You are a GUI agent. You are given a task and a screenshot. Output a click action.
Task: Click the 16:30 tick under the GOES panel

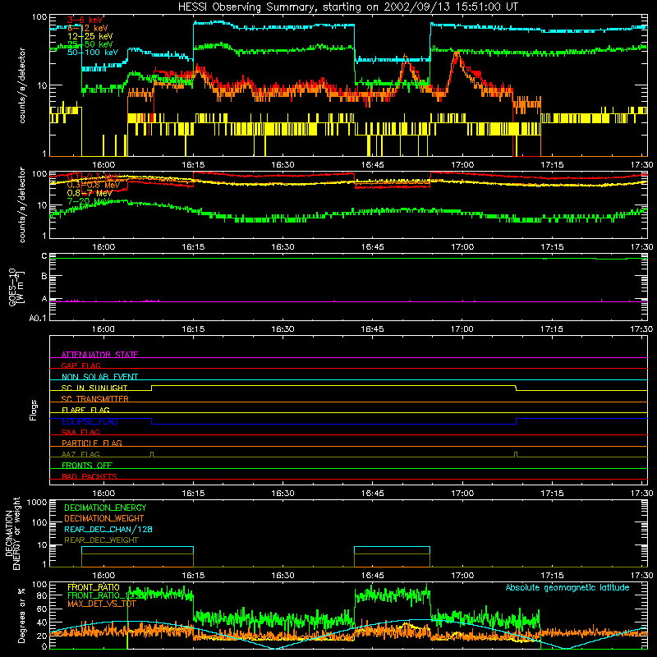pyautogui.click(x=283, y=329)
